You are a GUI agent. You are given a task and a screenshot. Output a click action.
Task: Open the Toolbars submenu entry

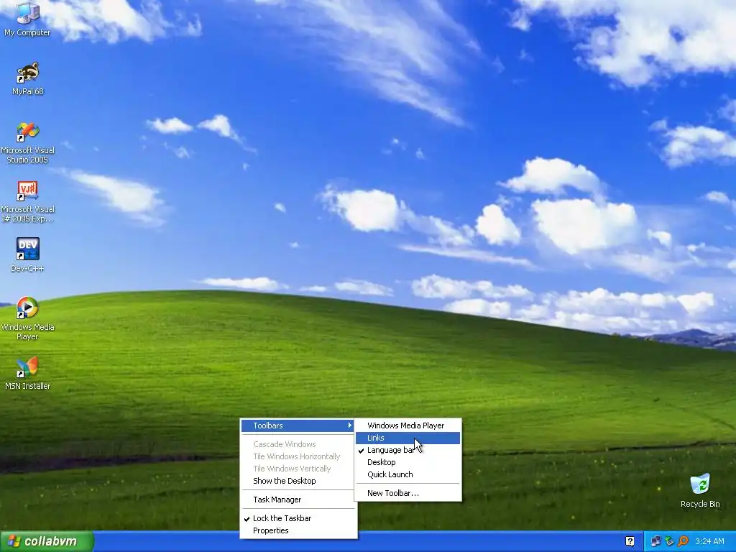tap(298, 425)
